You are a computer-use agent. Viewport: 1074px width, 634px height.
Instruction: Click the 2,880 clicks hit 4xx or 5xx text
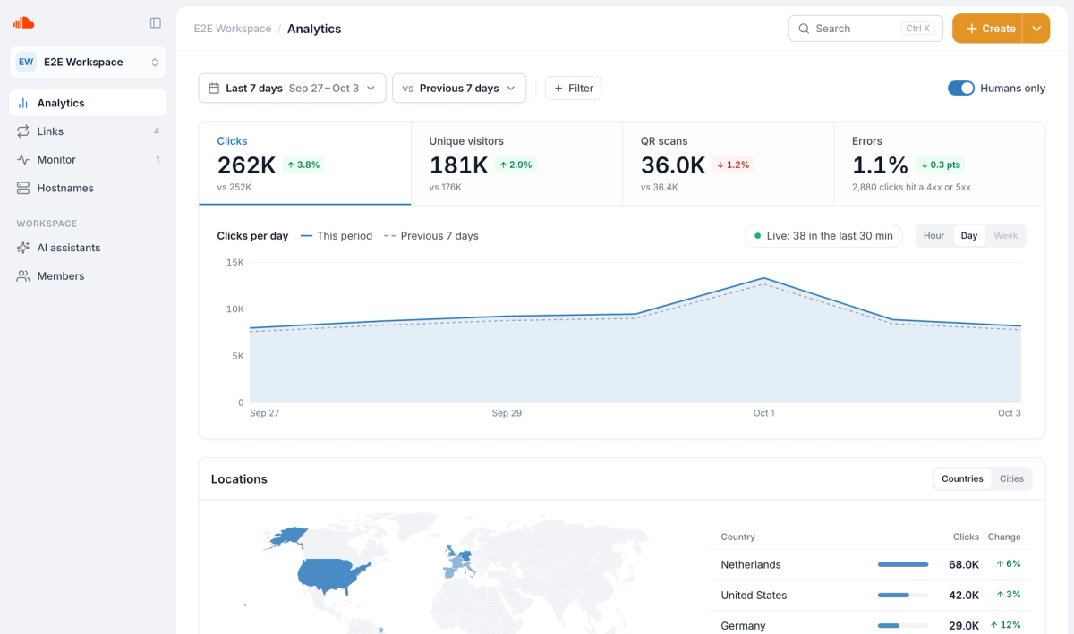(x=911, y=188)
